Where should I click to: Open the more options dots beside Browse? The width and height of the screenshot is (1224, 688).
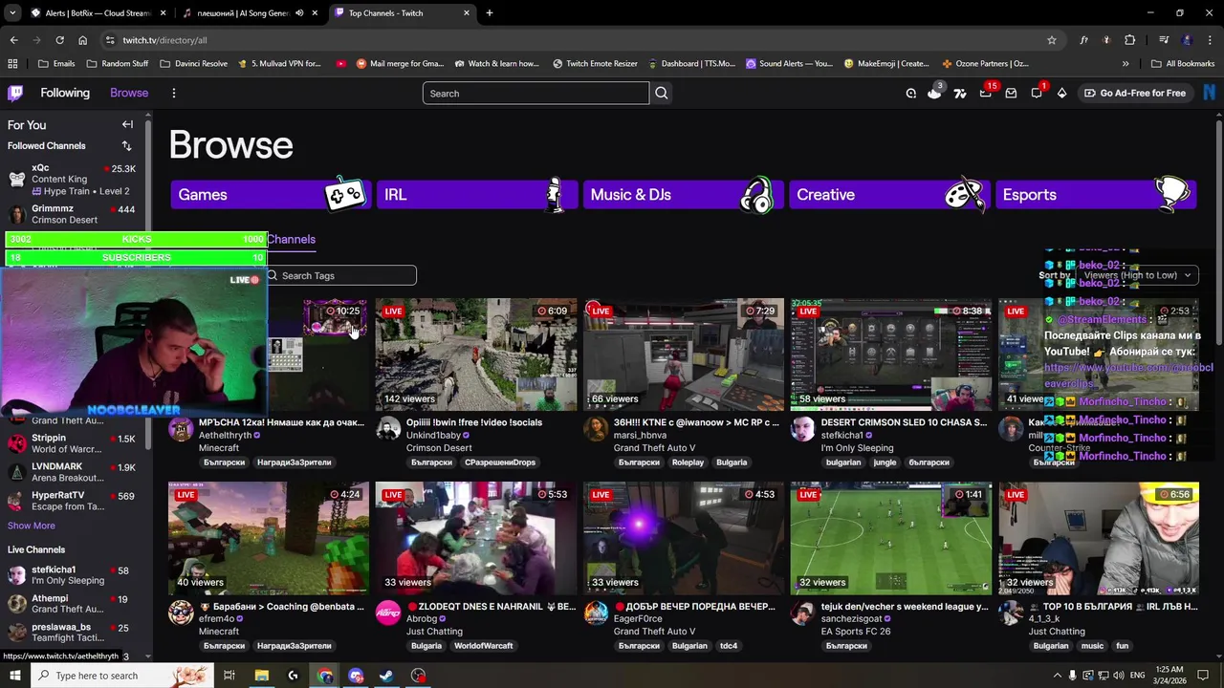coord(174,93)
